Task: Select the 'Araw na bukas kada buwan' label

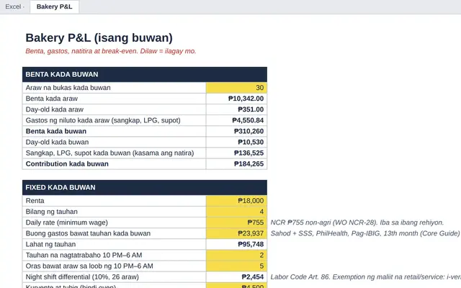Action: pos(68,88)
